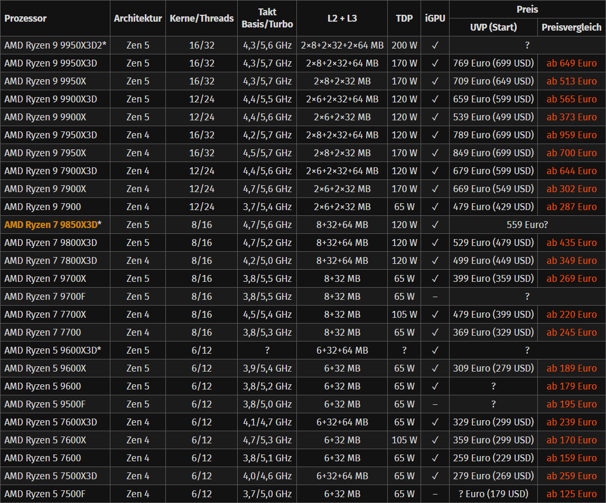Click iGPU checkmark in Ryzen 5 9600X3D row
The image size is (606, 503).
pyautogui.click(x=435, y=350)
